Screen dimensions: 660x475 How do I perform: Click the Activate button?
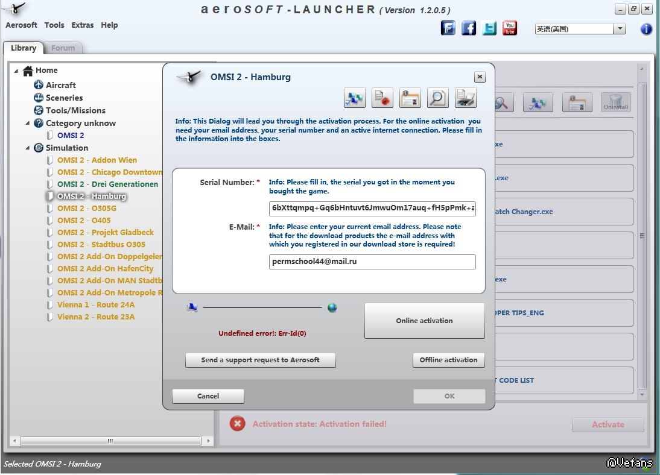click(608, 424)
